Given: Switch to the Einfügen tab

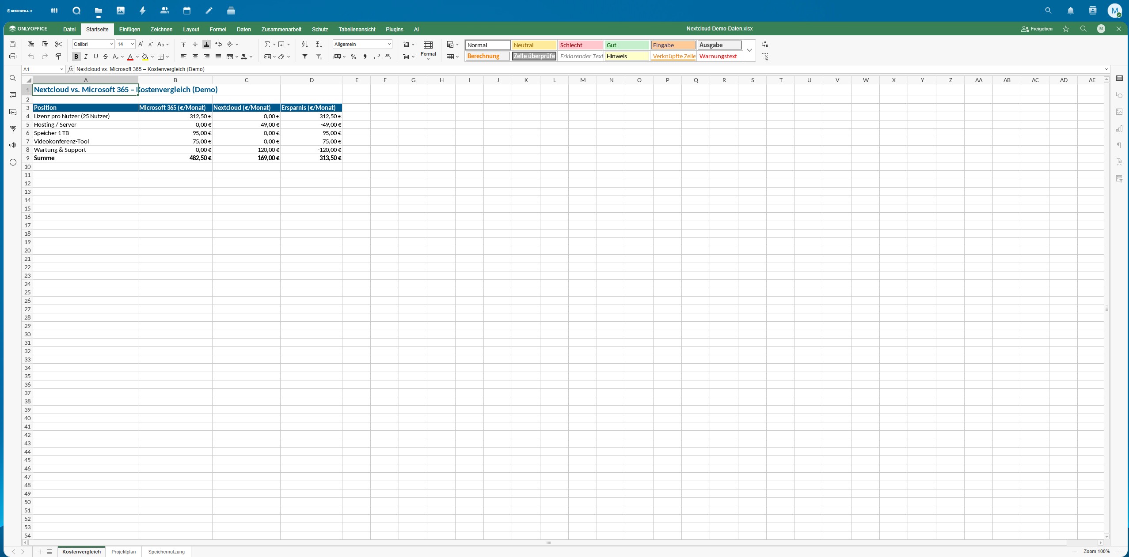Looking at the screenshot, I should point(129,29).
